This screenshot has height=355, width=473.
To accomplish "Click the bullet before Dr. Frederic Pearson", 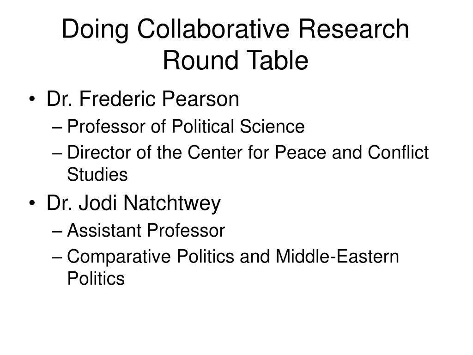I will [x=32, y=99].
